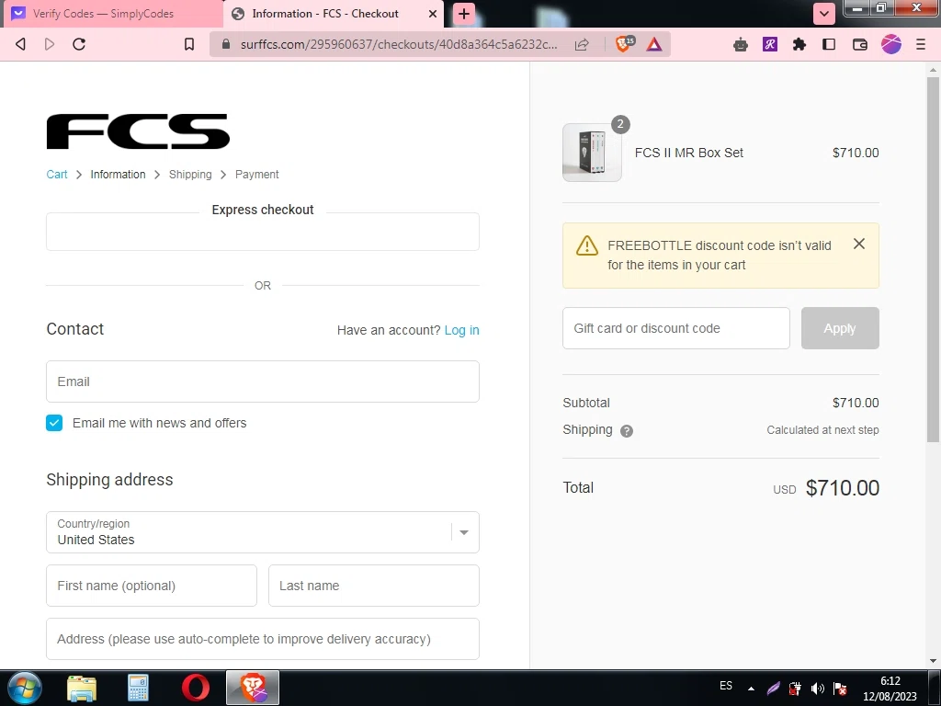Open the Windows Start menu
The image size is (941, 706).
pyautogui.click(x=24, y=688)
